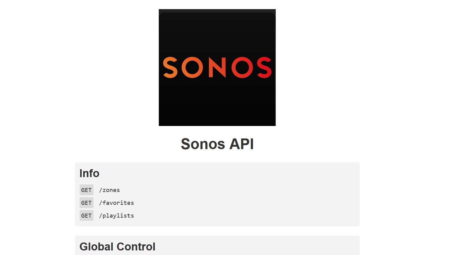Click the red final S in the logo

[x=264, y=68]
